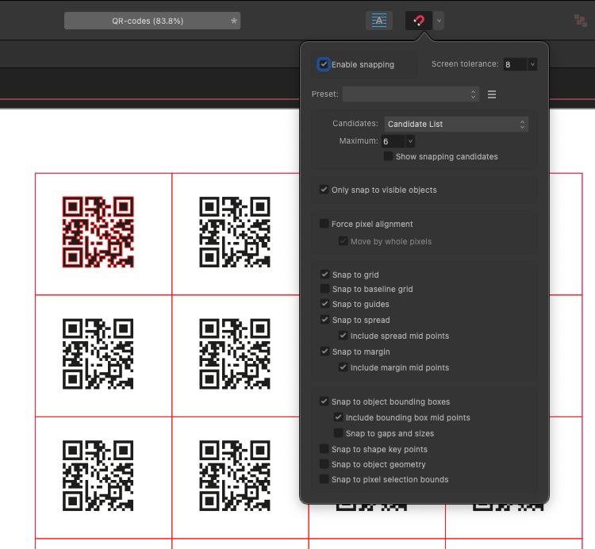Toggle Only snap to visible objects
Viewport: 595px width, 549px height.
(324, 190)
